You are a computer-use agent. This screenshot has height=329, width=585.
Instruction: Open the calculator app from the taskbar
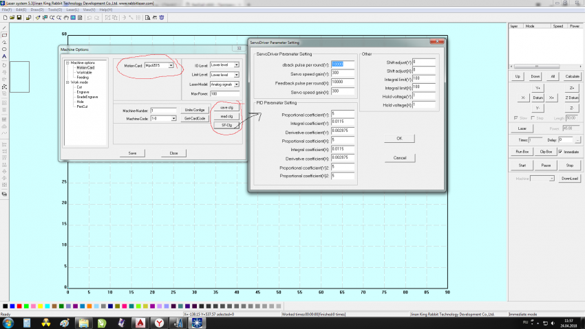tap(27, 323)
